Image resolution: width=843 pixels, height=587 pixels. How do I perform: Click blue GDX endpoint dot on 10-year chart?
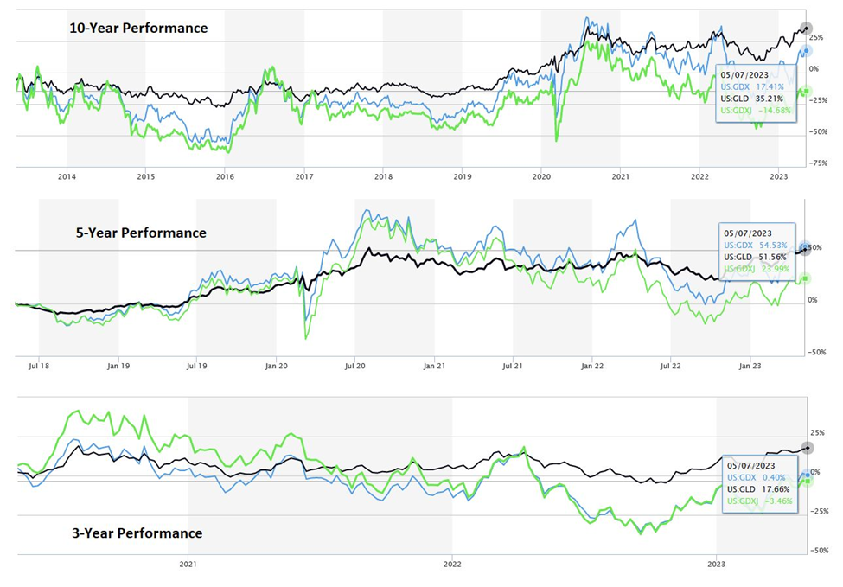pyautogui.click(x=806, y=51)
